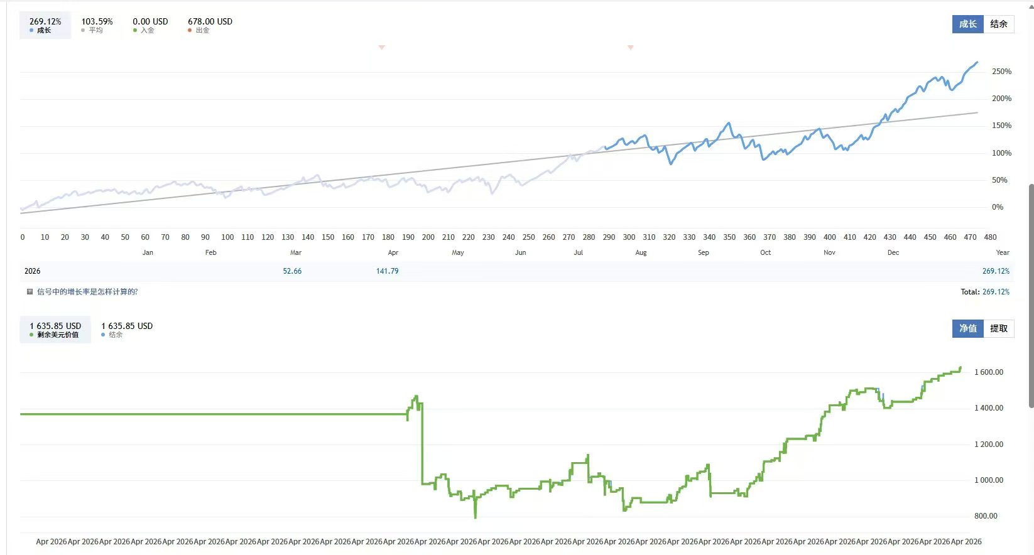This screenshot has height=555, width=1034.
Task: Toggle the 成长 growth series legend
Action: point(45,25)
